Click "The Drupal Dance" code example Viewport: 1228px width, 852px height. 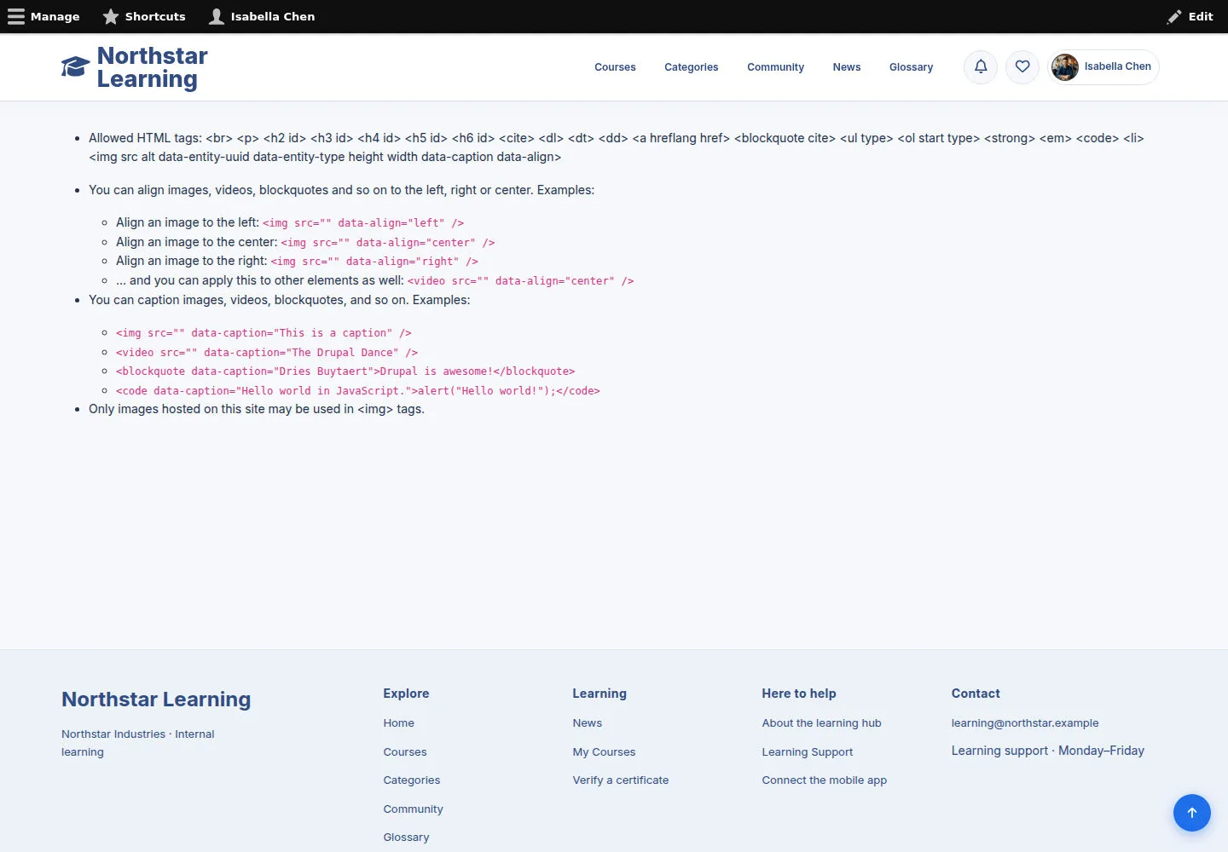[267, 353]
